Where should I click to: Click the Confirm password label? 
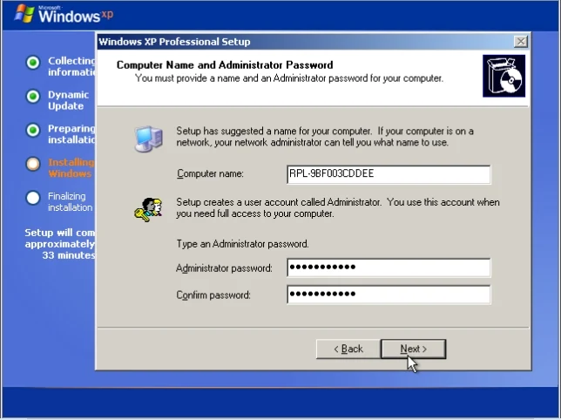click(x=213, y=295)
